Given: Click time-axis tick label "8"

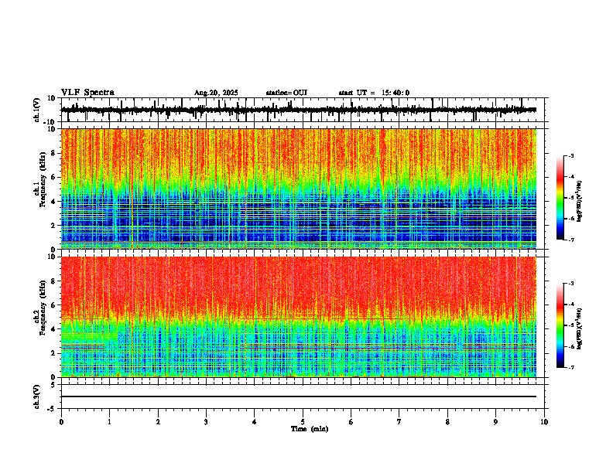Looking at the screenshot, I should coord(447,422).
